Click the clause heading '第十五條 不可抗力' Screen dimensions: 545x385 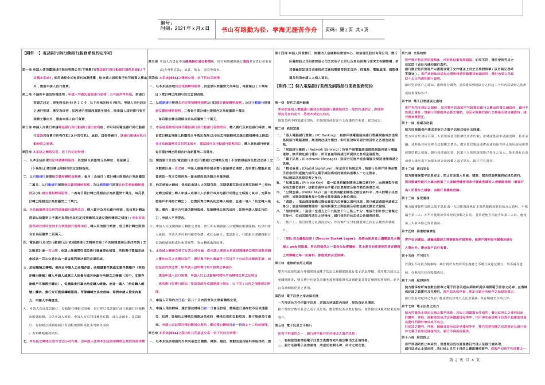click(415, 256)
